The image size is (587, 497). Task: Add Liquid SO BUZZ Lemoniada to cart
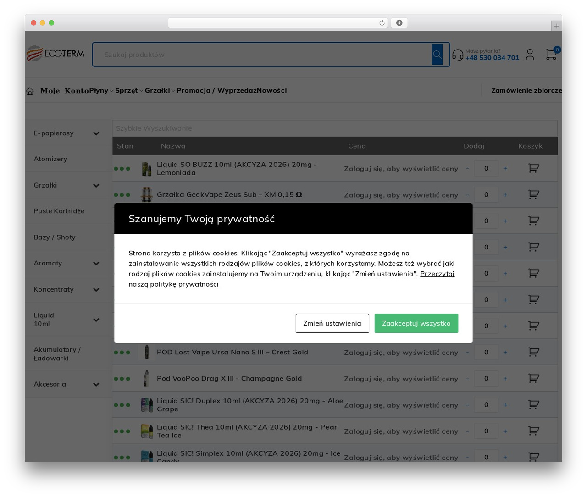(533, 168)
